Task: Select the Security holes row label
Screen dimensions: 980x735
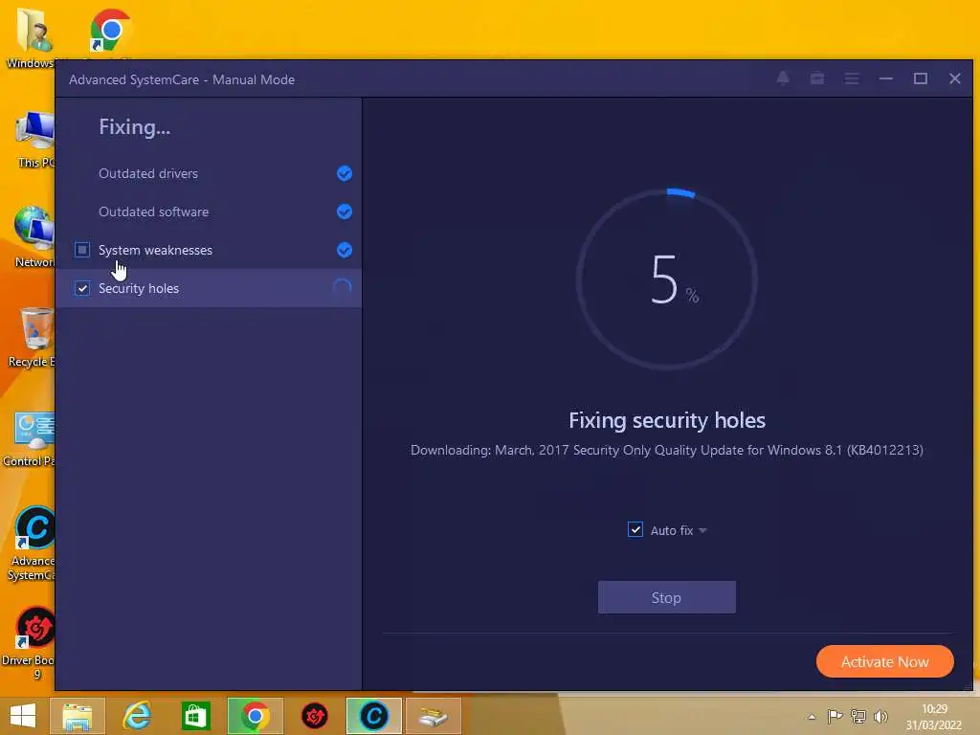Action: tap(139, 288)
